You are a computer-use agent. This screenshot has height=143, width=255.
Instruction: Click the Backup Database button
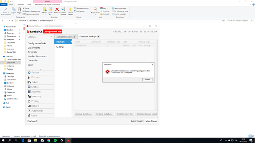84,114
